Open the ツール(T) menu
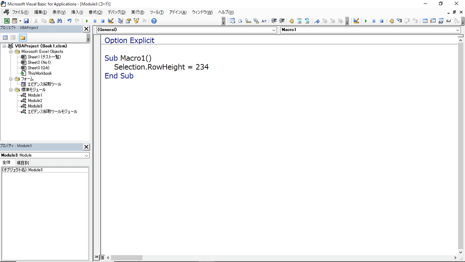The width and height of the screenshot is (465, 262). pos(157,12)
